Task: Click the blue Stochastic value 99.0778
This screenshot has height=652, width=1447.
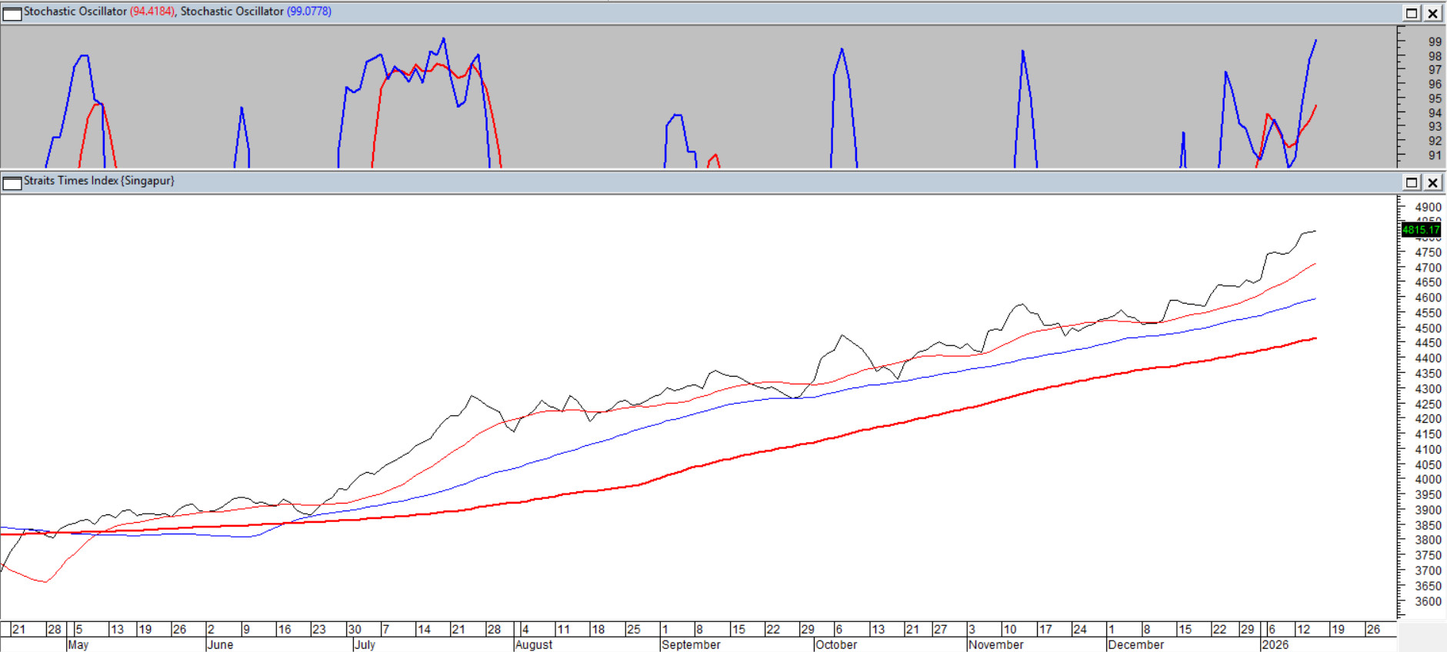Action: [x=309, y=12]
